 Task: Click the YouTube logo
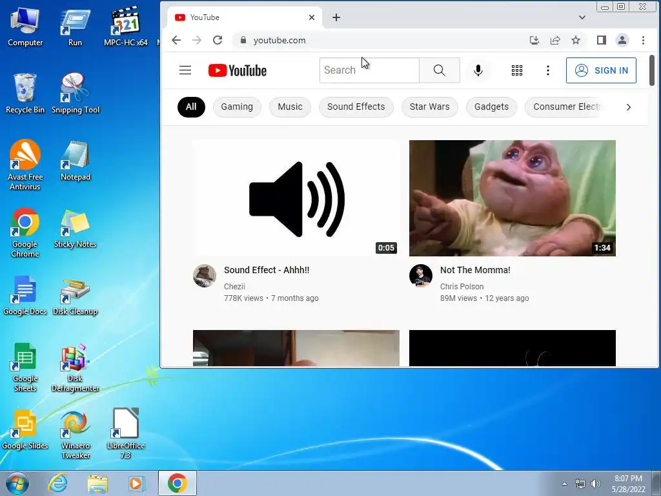click(x=238, y=70)
